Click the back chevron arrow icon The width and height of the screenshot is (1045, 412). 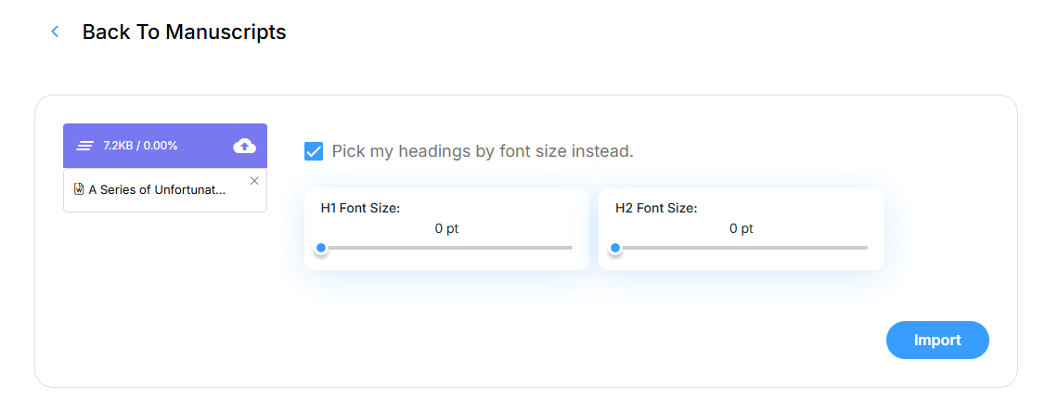pyautogui.click(x=55, y=32)
